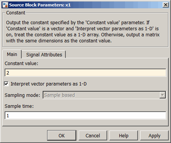Screen dimensions: 171x143
Task: Apply the parameter changes
Action: (154, 135)
